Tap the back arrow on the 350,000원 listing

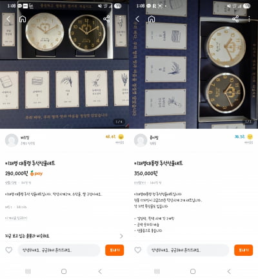(x=137, y=19)
